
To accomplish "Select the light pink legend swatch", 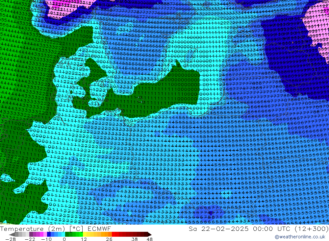I will pyautogui.click(x=45, y=234).
